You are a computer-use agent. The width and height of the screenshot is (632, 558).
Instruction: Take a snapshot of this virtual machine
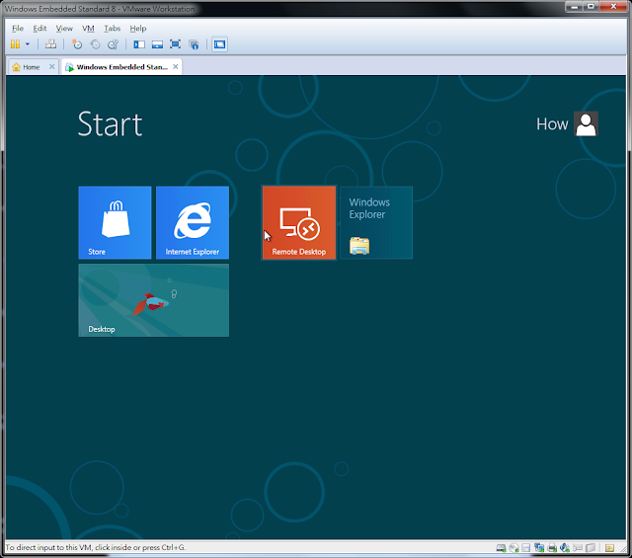click(77, 44)
